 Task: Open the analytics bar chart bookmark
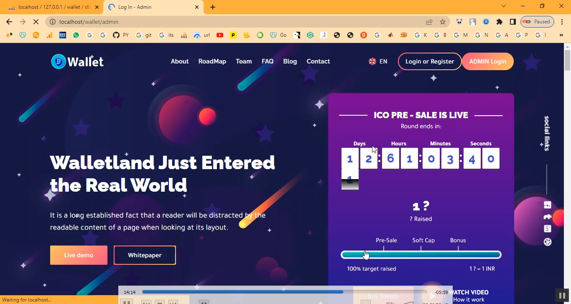(49, 35)
